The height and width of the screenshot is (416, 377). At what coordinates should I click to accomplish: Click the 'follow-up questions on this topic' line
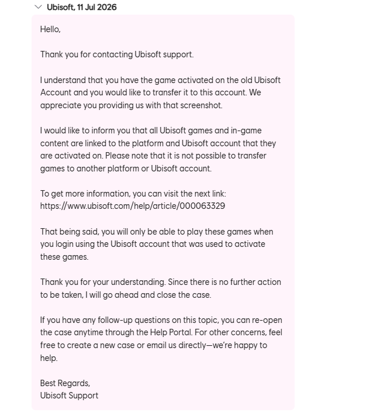[161, 320]
